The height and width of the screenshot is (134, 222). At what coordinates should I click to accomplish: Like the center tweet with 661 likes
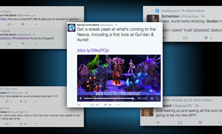point(106,105)
